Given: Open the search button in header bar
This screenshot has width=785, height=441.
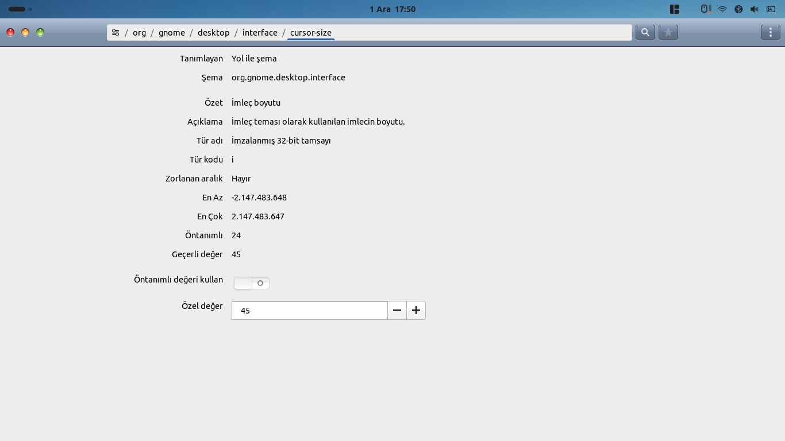Looking at the screenshot, I should [645, 32].
